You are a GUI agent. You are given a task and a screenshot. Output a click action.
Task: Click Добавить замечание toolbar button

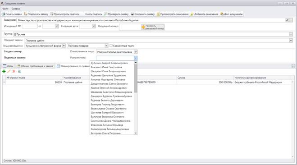point(204,14)
